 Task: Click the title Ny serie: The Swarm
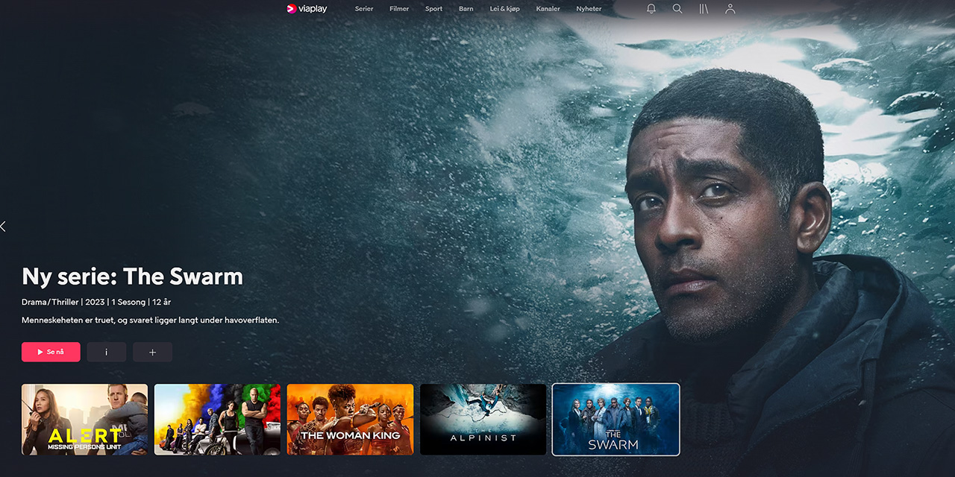(x=133, y=277)
